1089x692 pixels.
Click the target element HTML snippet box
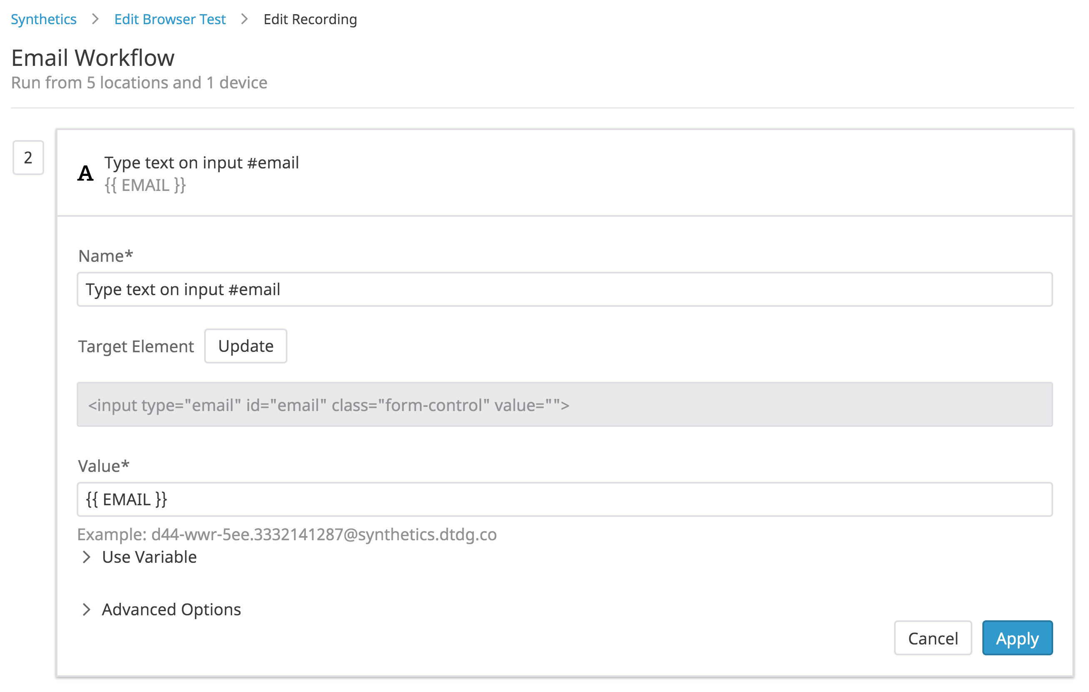tap(543, 404)
